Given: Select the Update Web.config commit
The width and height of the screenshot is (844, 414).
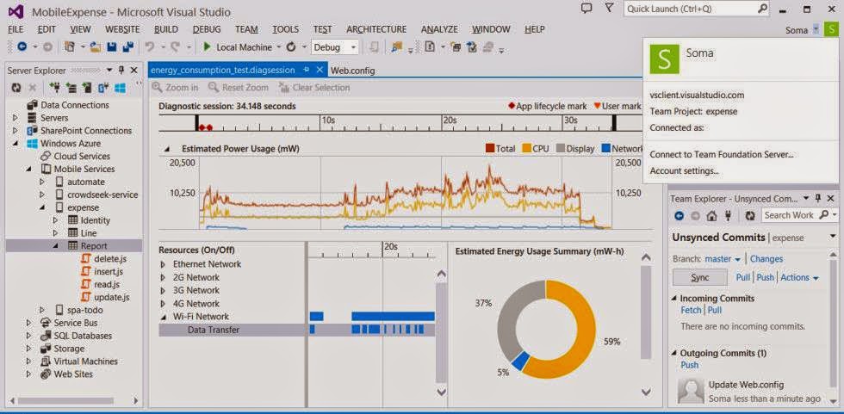Looking at the screenshot, I should click(x=746, y=385).
